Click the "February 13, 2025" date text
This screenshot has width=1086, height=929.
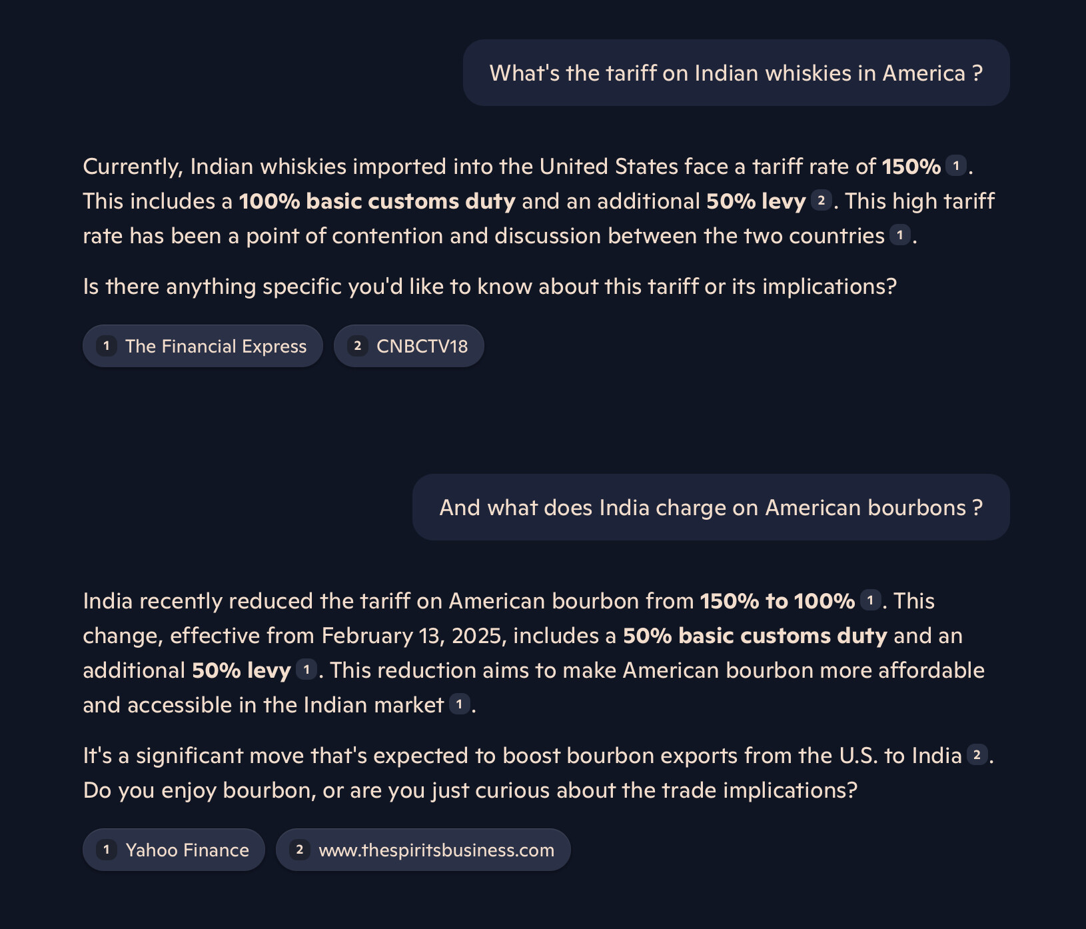coord(411,636)
